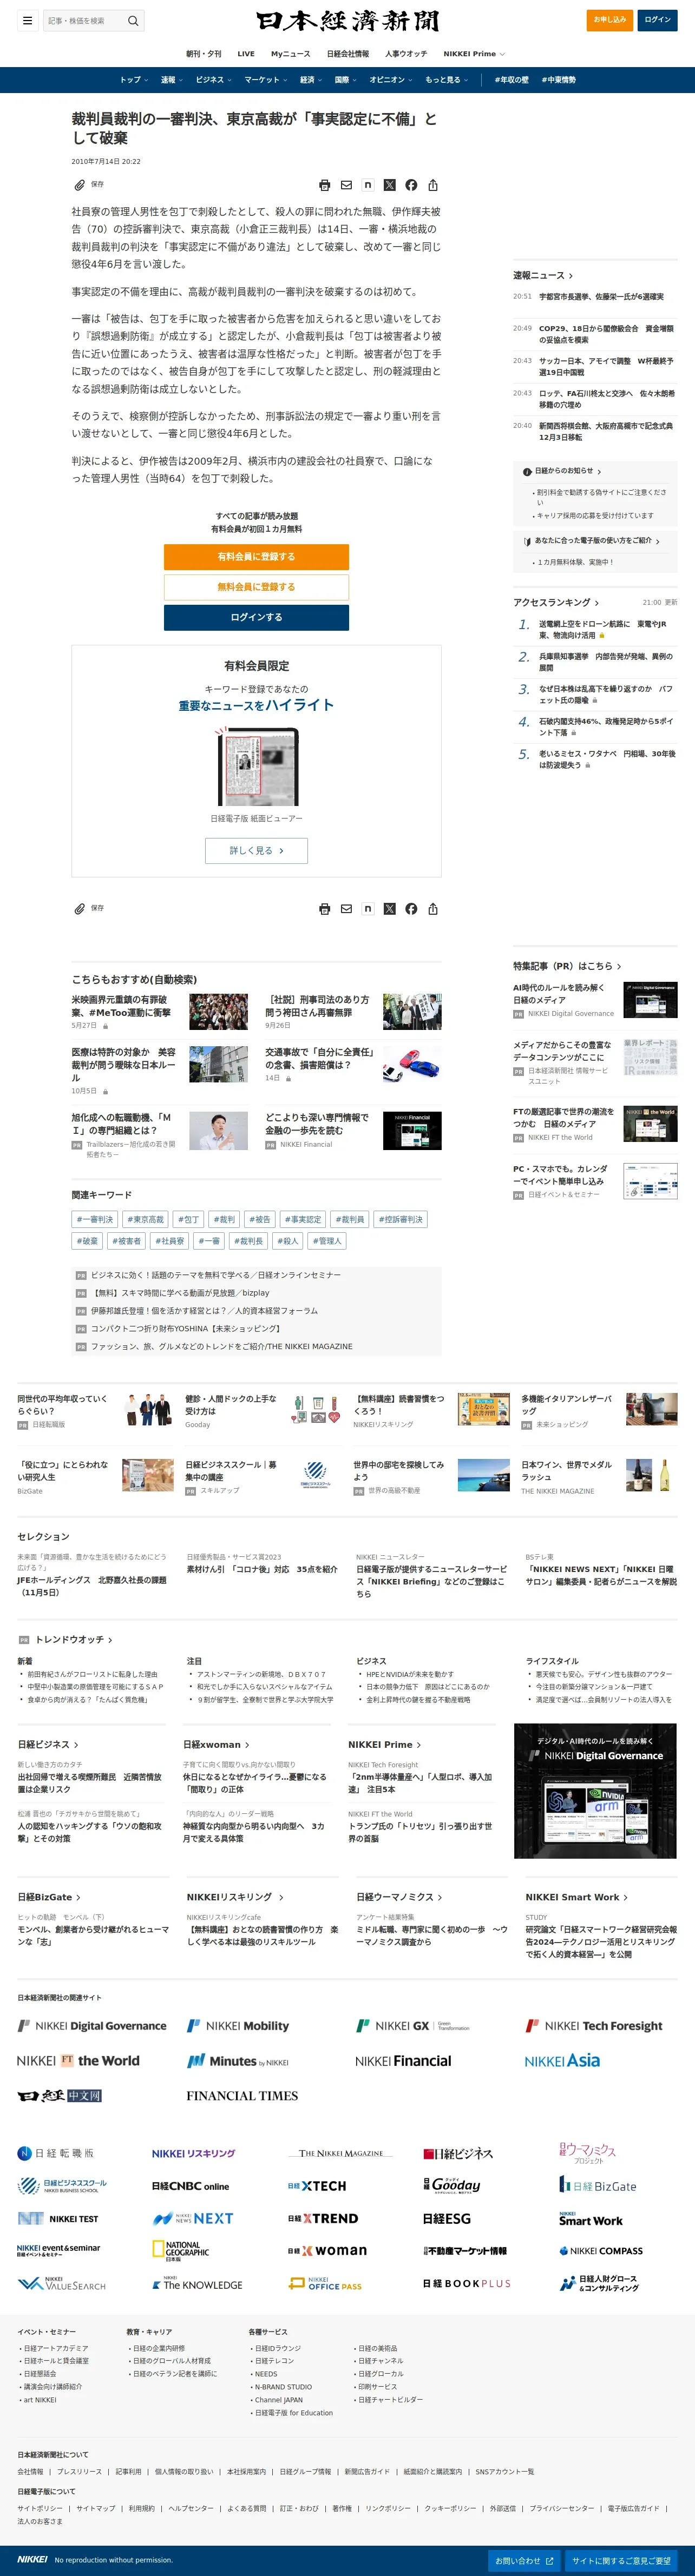Click the magnifier search icon
The width and height of the screenshot is (695, 2576).
133,20
